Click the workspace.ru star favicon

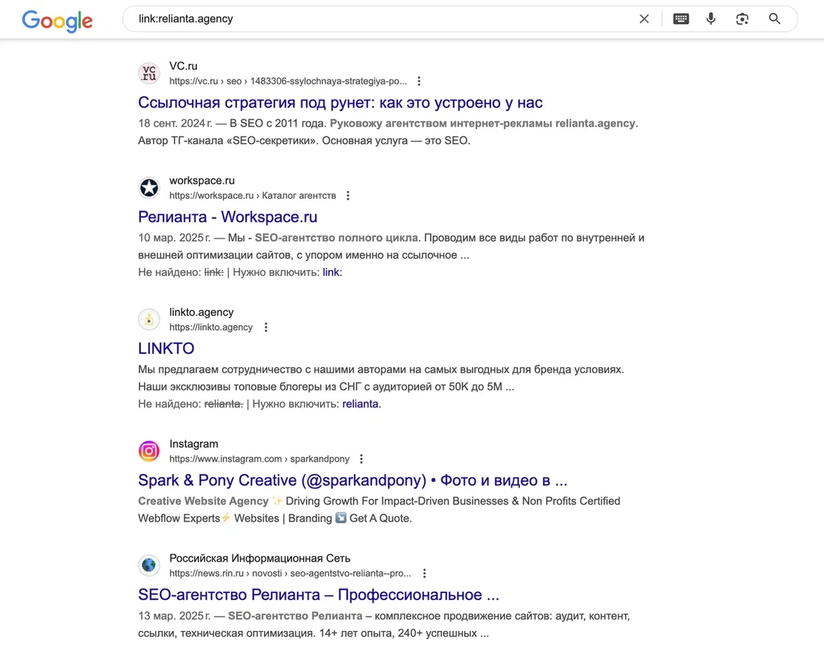tap(149, 188)
